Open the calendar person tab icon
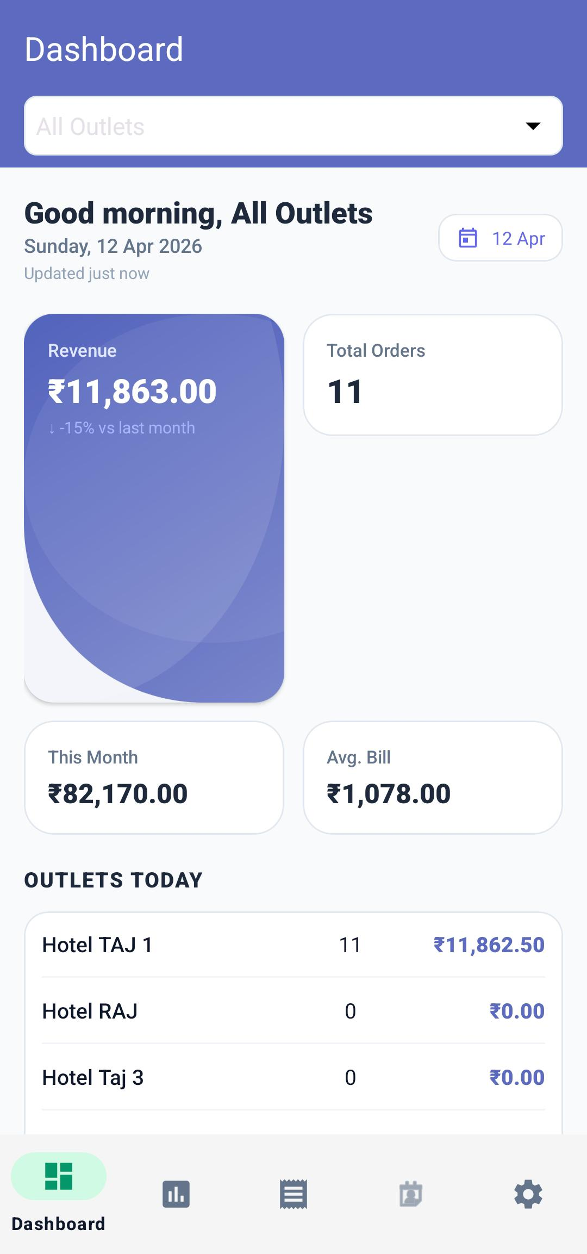 point(411,1194)
